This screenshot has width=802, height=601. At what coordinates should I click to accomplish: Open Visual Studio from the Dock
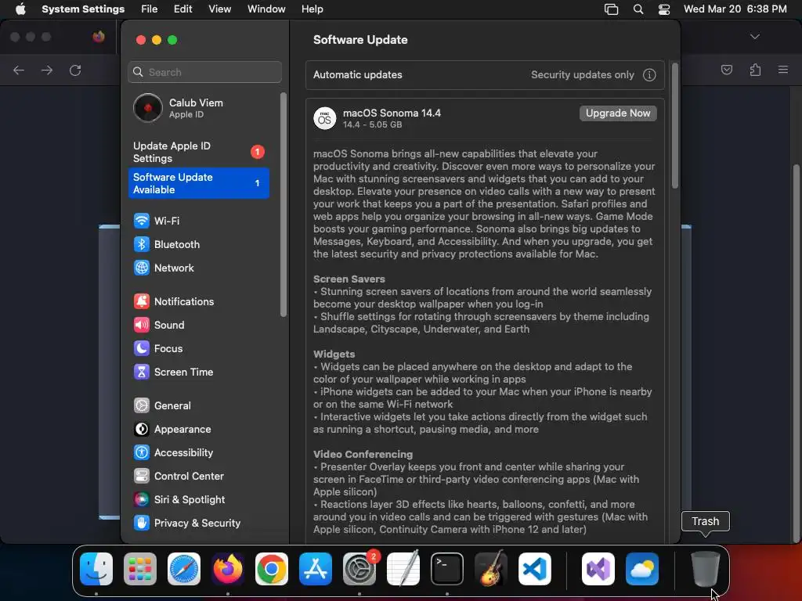click(x=598, y=569)
